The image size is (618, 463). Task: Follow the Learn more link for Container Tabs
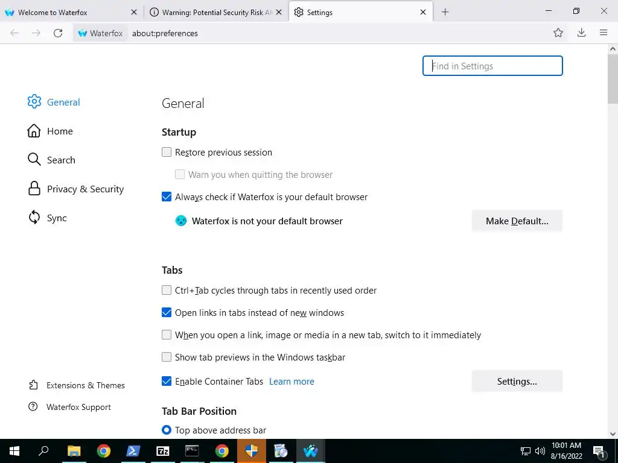(291, 382)
